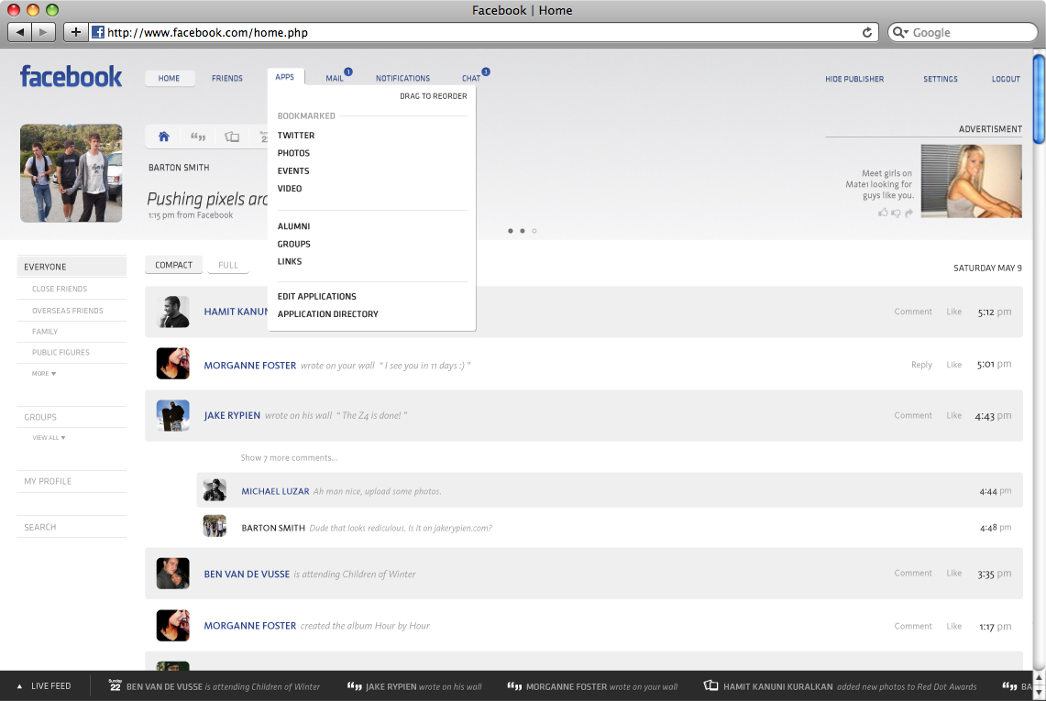Screen dimensions: 1046x701
Task: Open the FRIENDS tab
Action: point(226,78)
